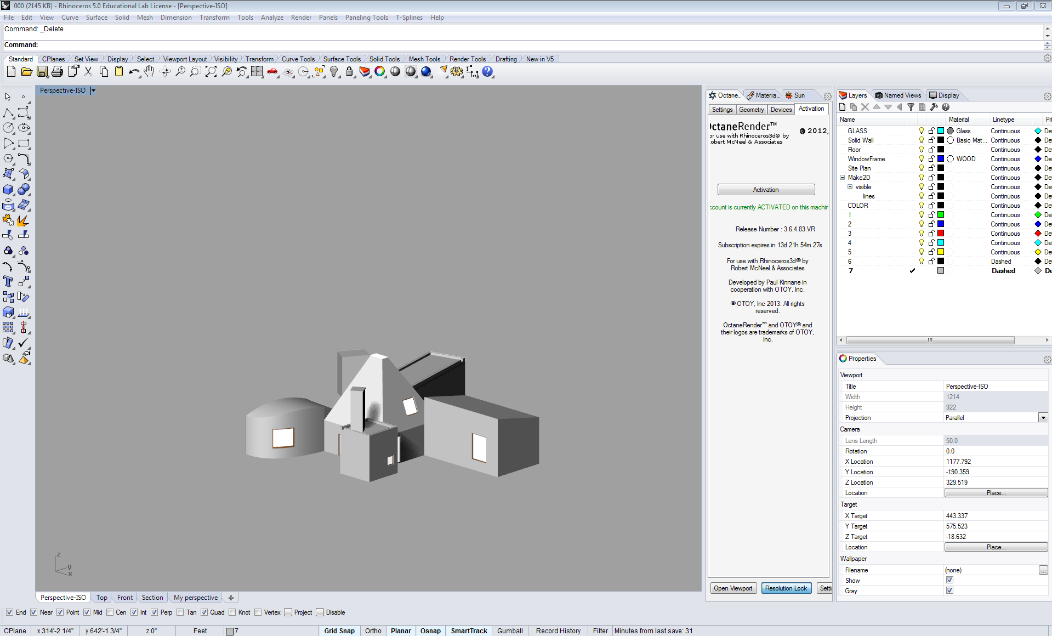Click the red car icon in toolbar
This screenshot has width=1052, height=636.
(272, 72)
